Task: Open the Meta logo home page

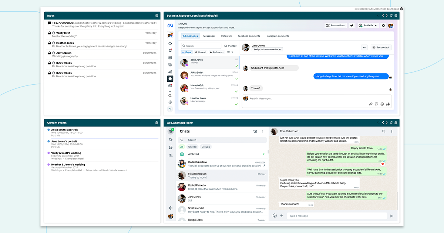Action: [170, 25]
